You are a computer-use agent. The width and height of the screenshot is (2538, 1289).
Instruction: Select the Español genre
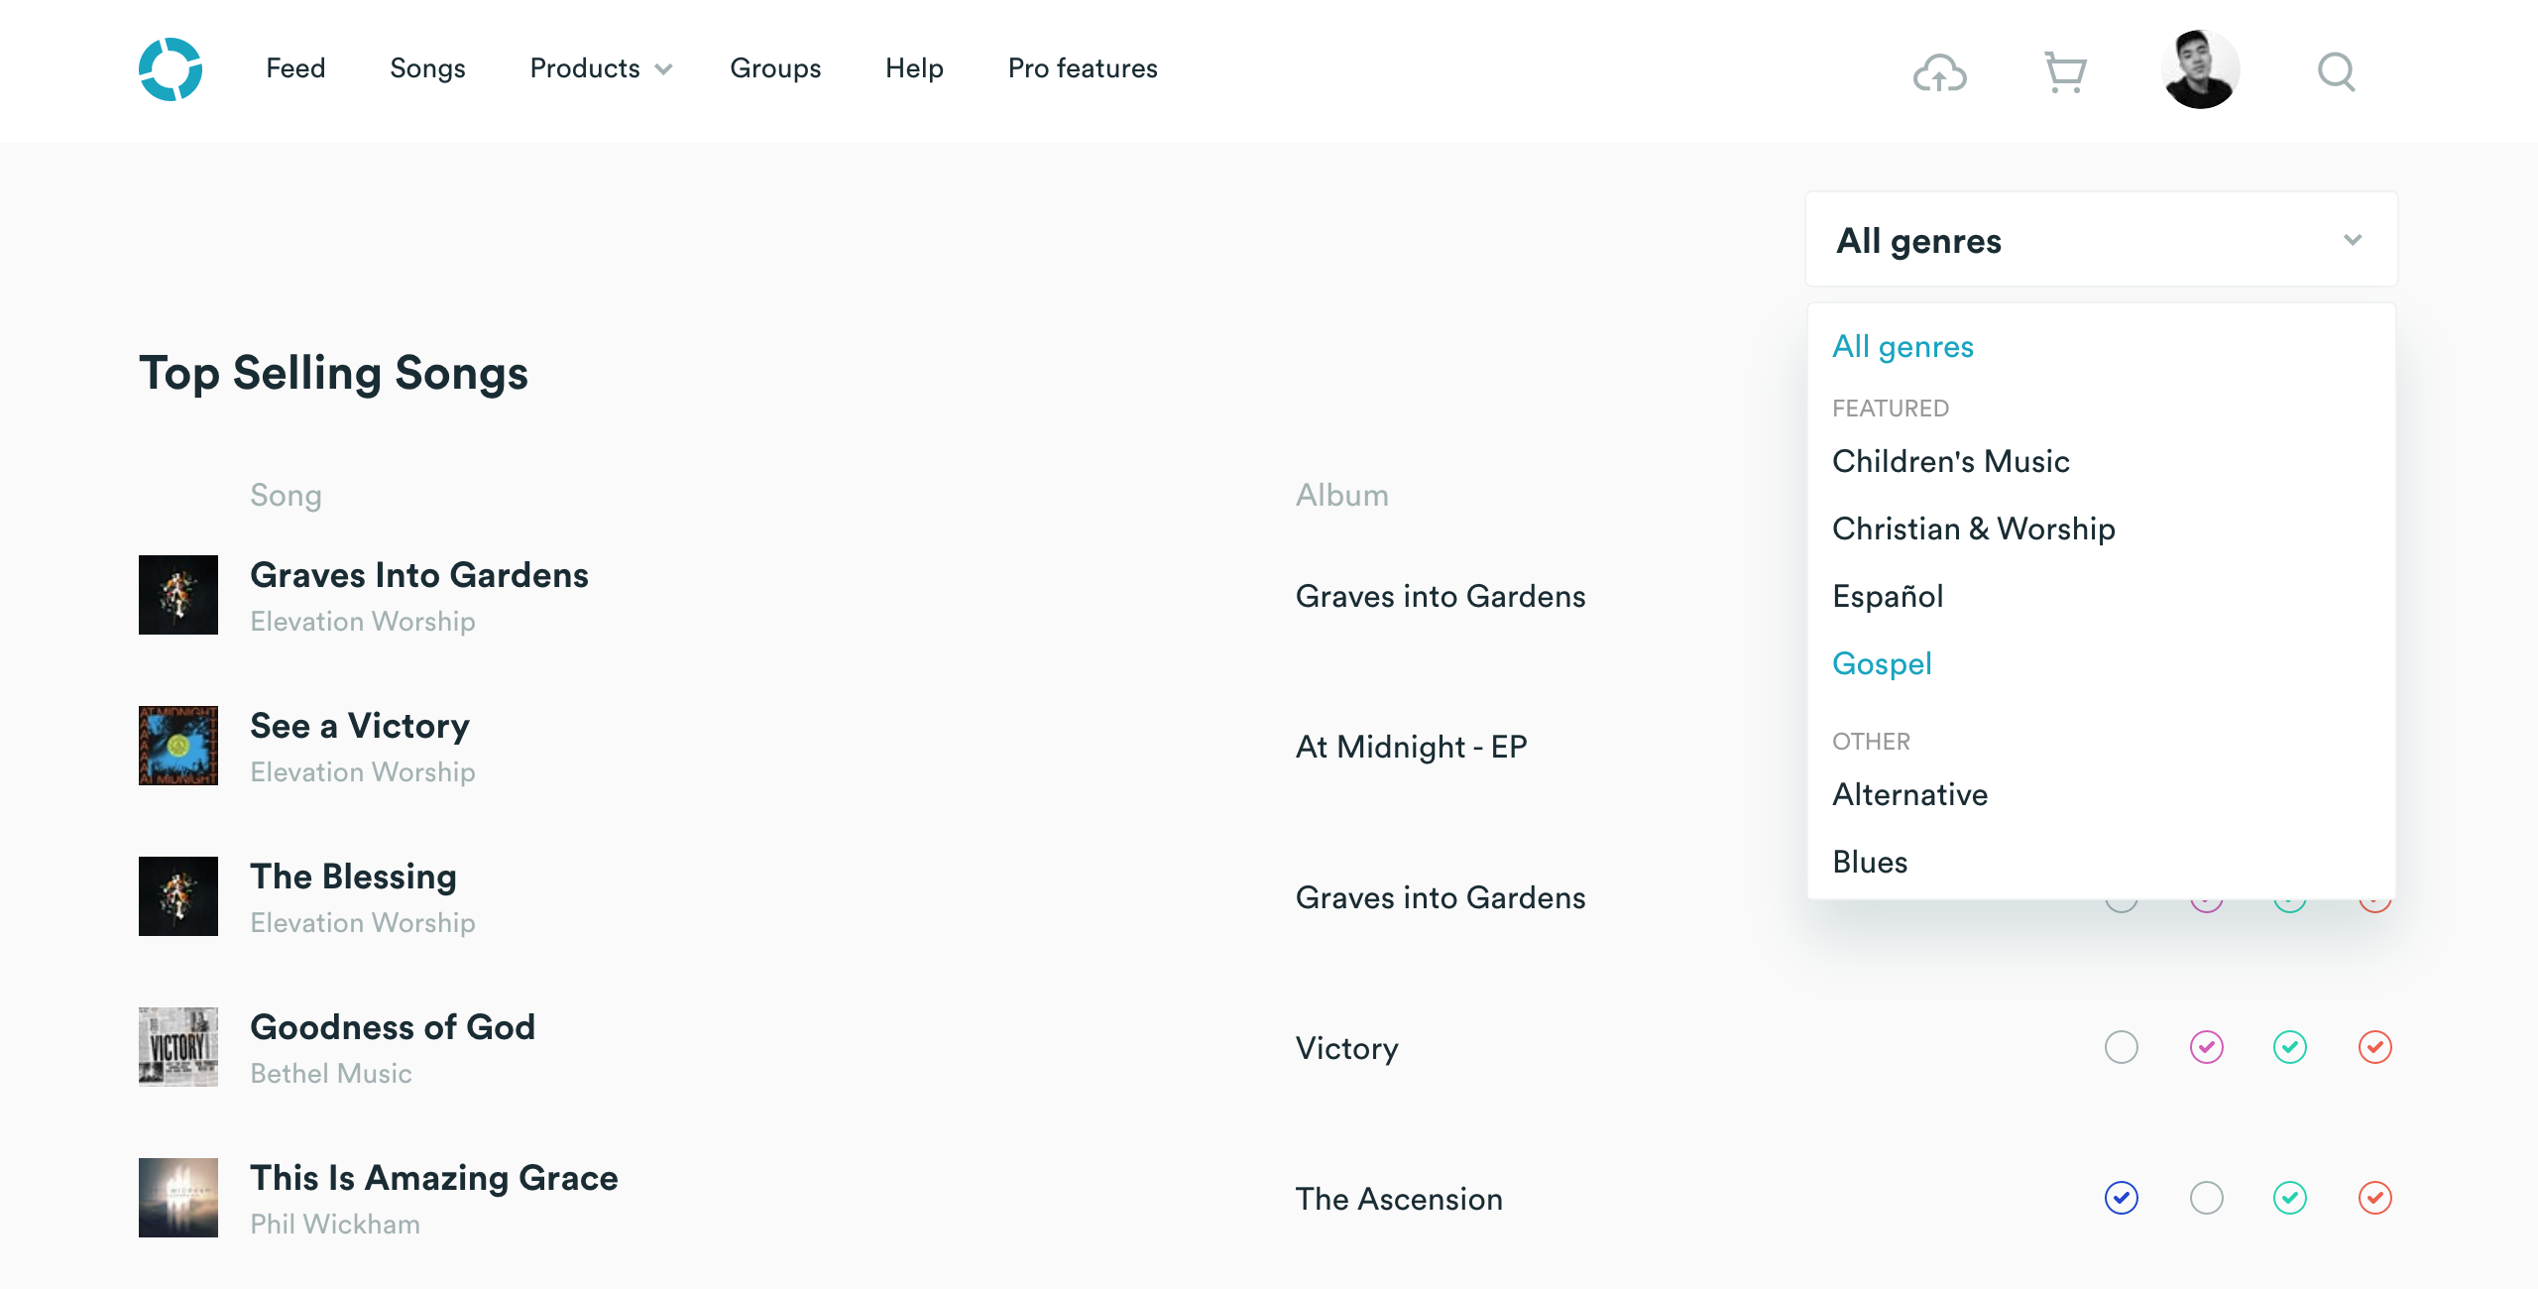coord(1888,596)
